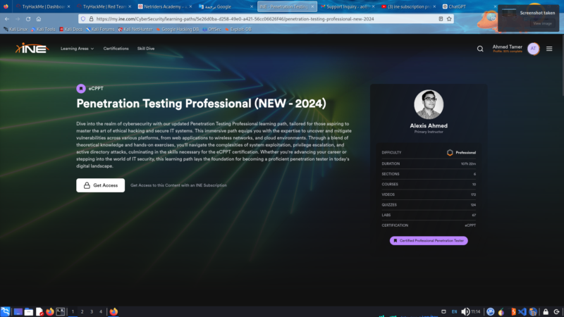The image size is (564, 317).
Task: Open the site search magnifier icon
Action: (480, 49)
